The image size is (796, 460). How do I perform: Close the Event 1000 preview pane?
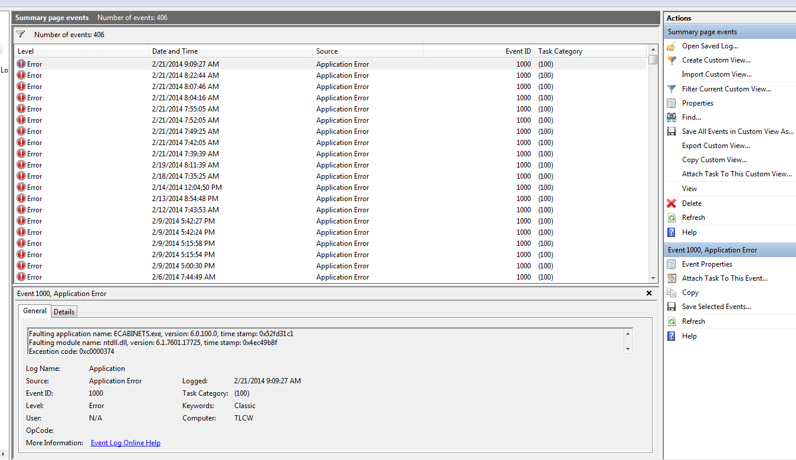click(x=649, y=293)
